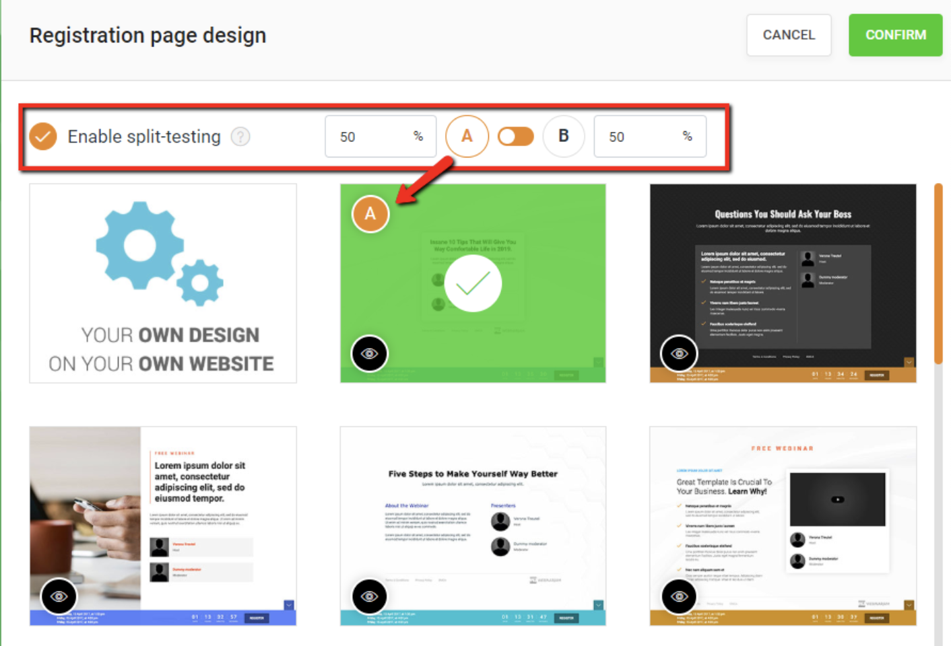This screenshot has height=646, width=951.
Task: Uncheck the Enable split-testing checkbox
Action: 42,136
